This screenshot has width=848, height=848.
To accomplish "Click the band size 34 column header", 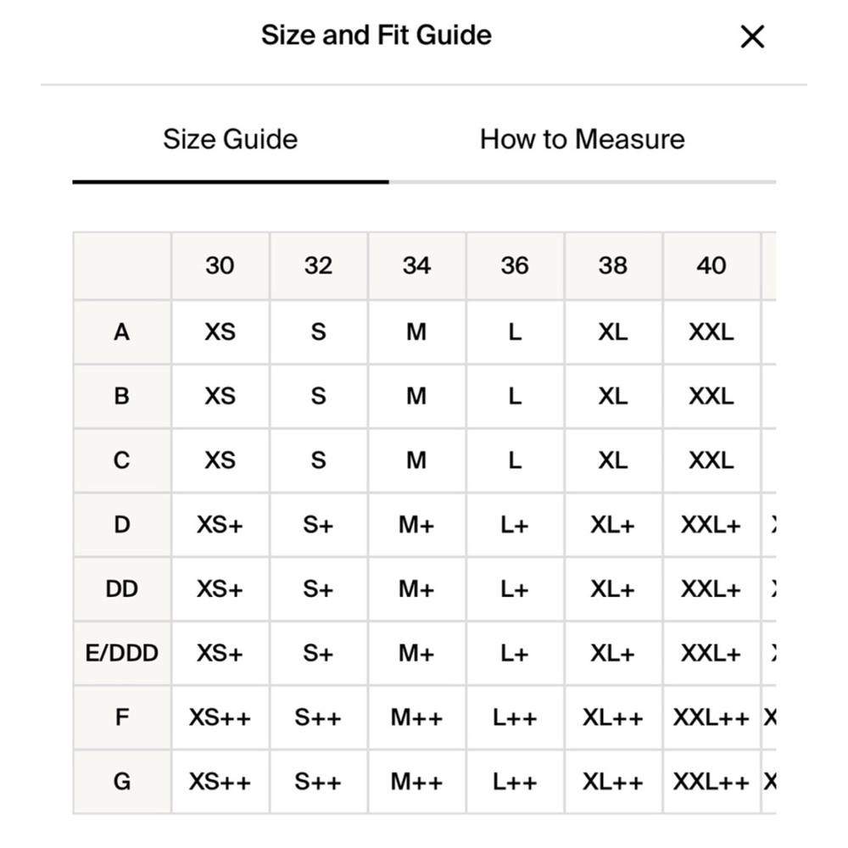I will (x=416, y=265).
